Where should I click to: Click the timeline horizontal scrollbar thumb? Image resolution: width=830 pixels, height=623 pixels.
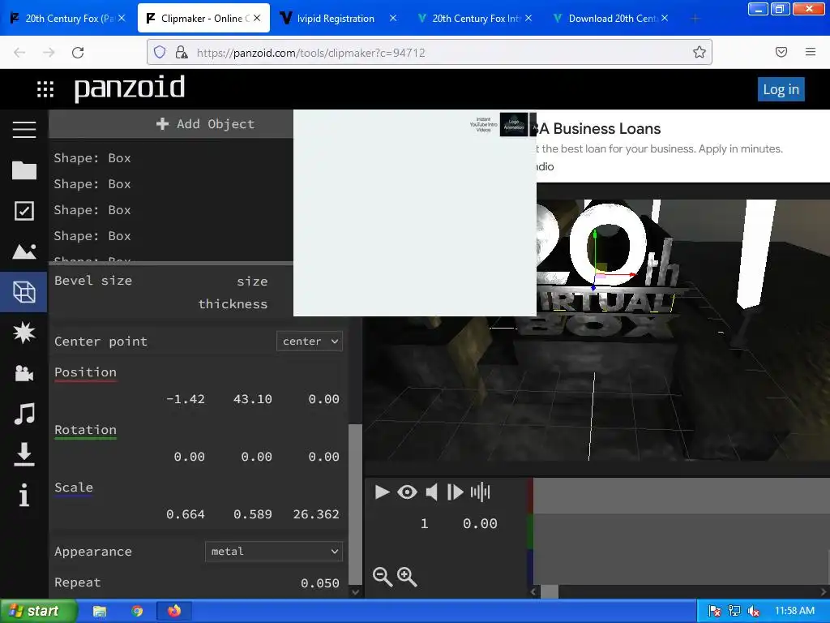pos(550,591)
